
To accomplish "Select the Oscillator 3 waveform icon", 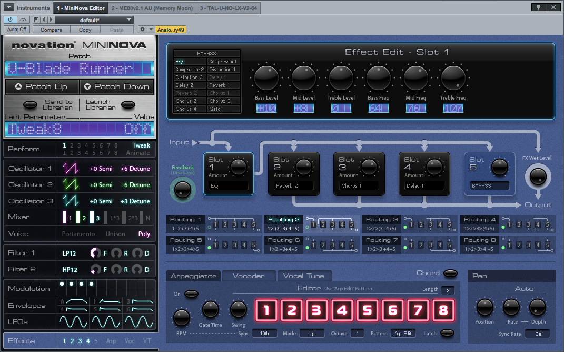I will 71,201.
